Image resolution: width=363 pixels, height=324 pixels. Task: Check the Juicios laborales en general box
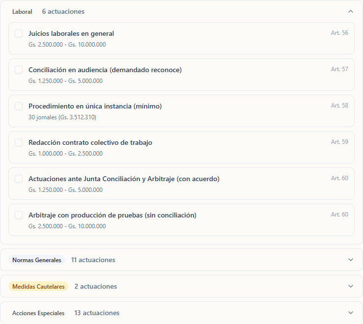coord(19,33)
